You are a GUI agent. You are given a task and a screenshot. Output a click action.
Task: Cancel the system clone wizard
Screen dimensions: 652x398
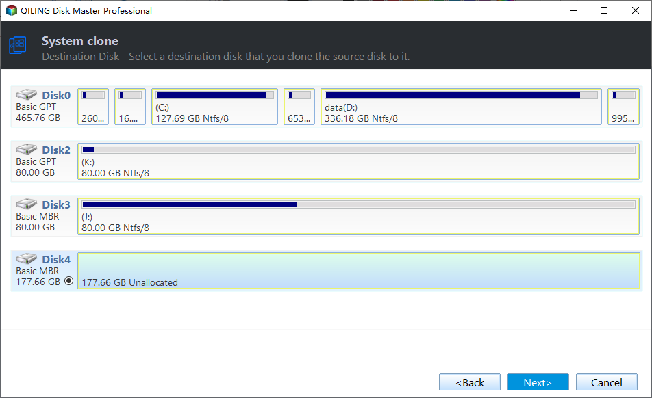(607, 382)
